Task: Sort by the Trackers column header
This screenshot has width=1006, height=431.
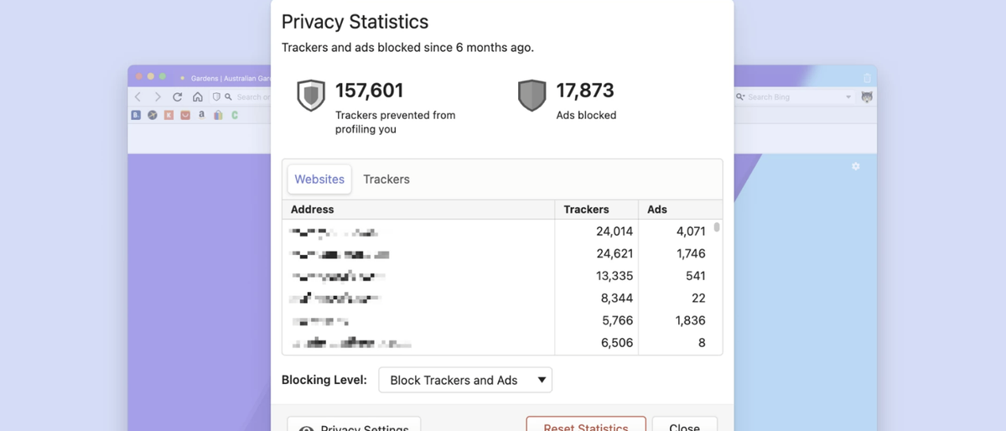Action: [x=587, y=209]
